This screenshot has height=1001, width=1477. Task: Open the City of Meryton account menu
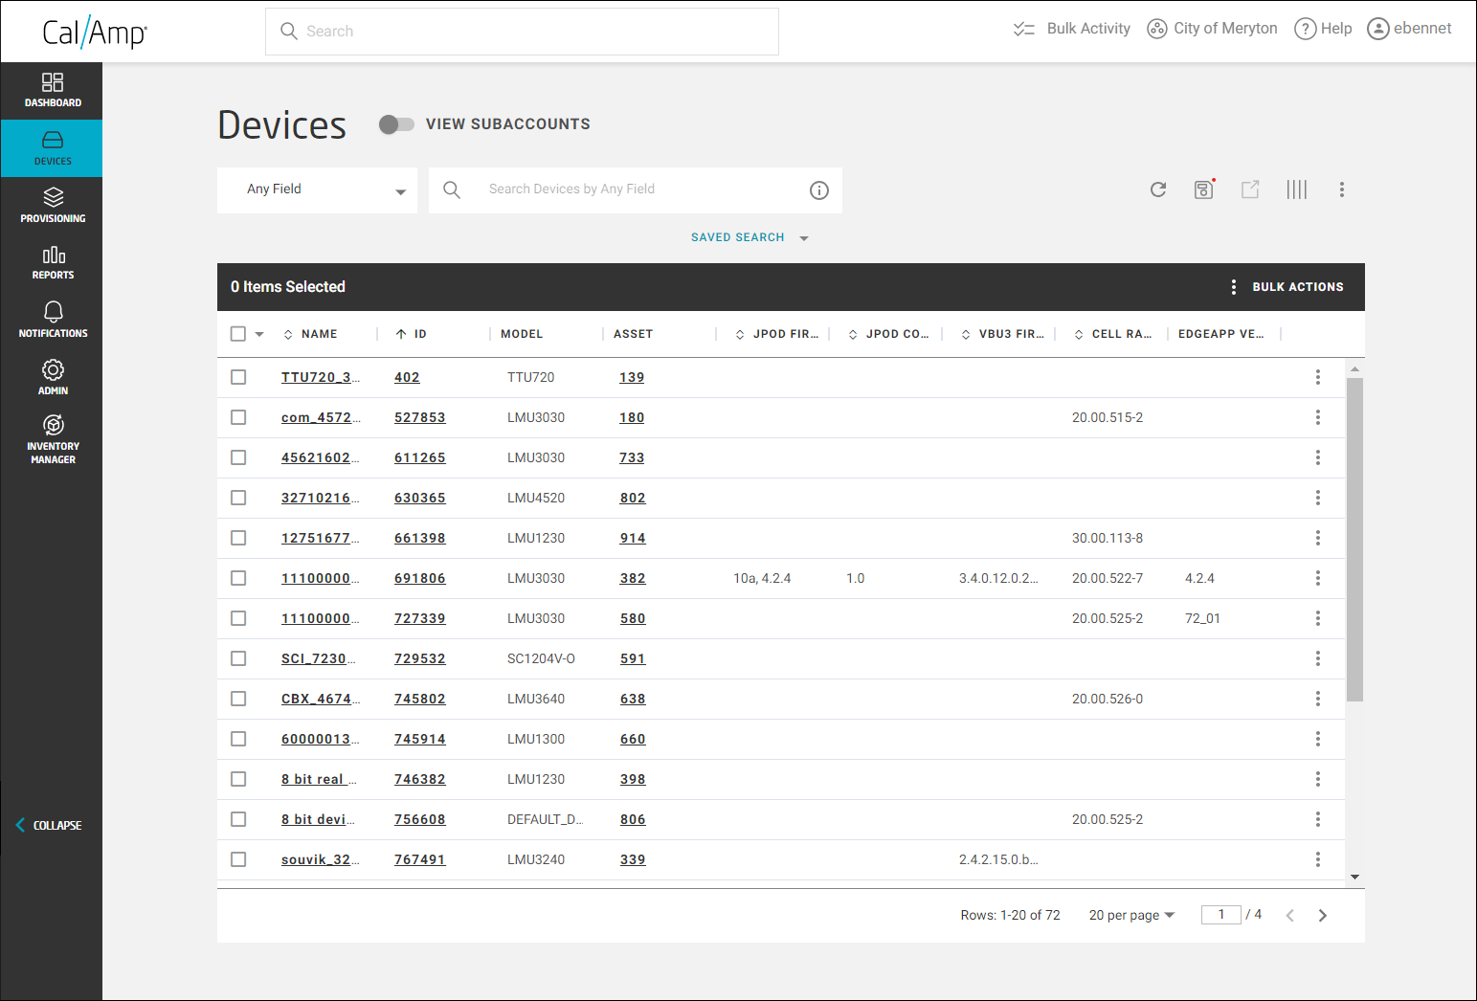[x=1213, y=29]
